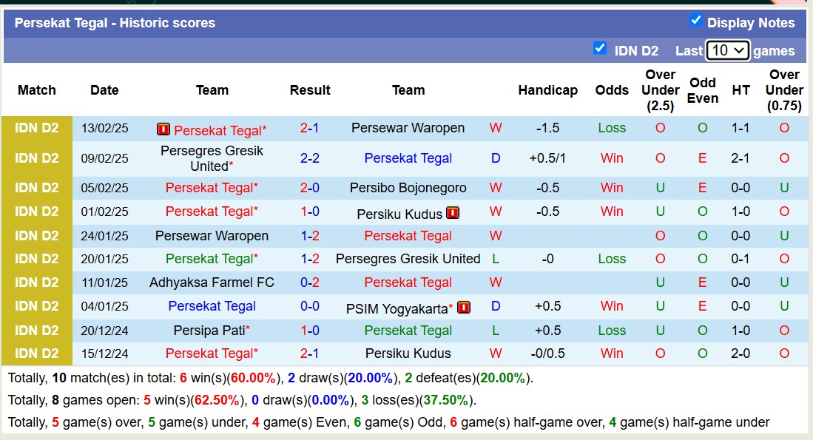The width and height of the screenshot is (813, 440).
Task: Select Persekat Tegal on the 04/01/25 row
Action: [212, 306]
